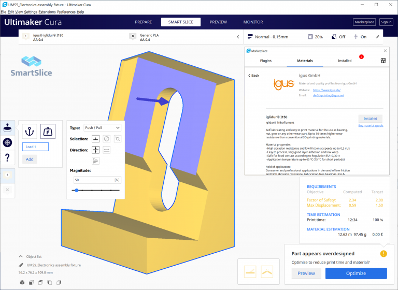Image resolution: width=398 pixels, height=290 pixels.
Task: Close the Marketplace window
Action: (385, 51)
